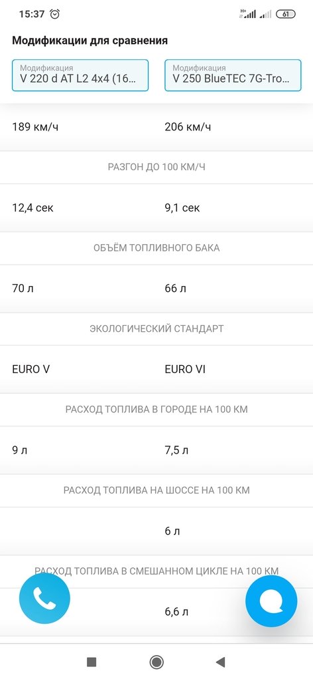Tap the 'Модификации для сравнения' title
This screenshot has height=681, width=313.
[90, 41]
